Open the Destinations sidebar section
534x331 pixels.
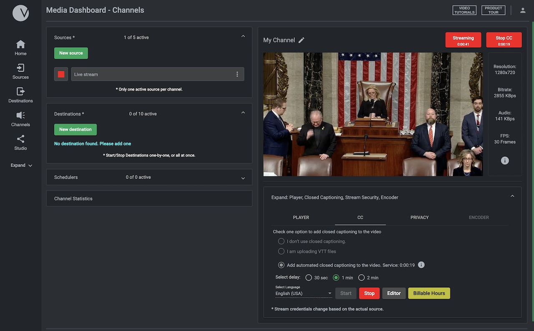point(20,94)
